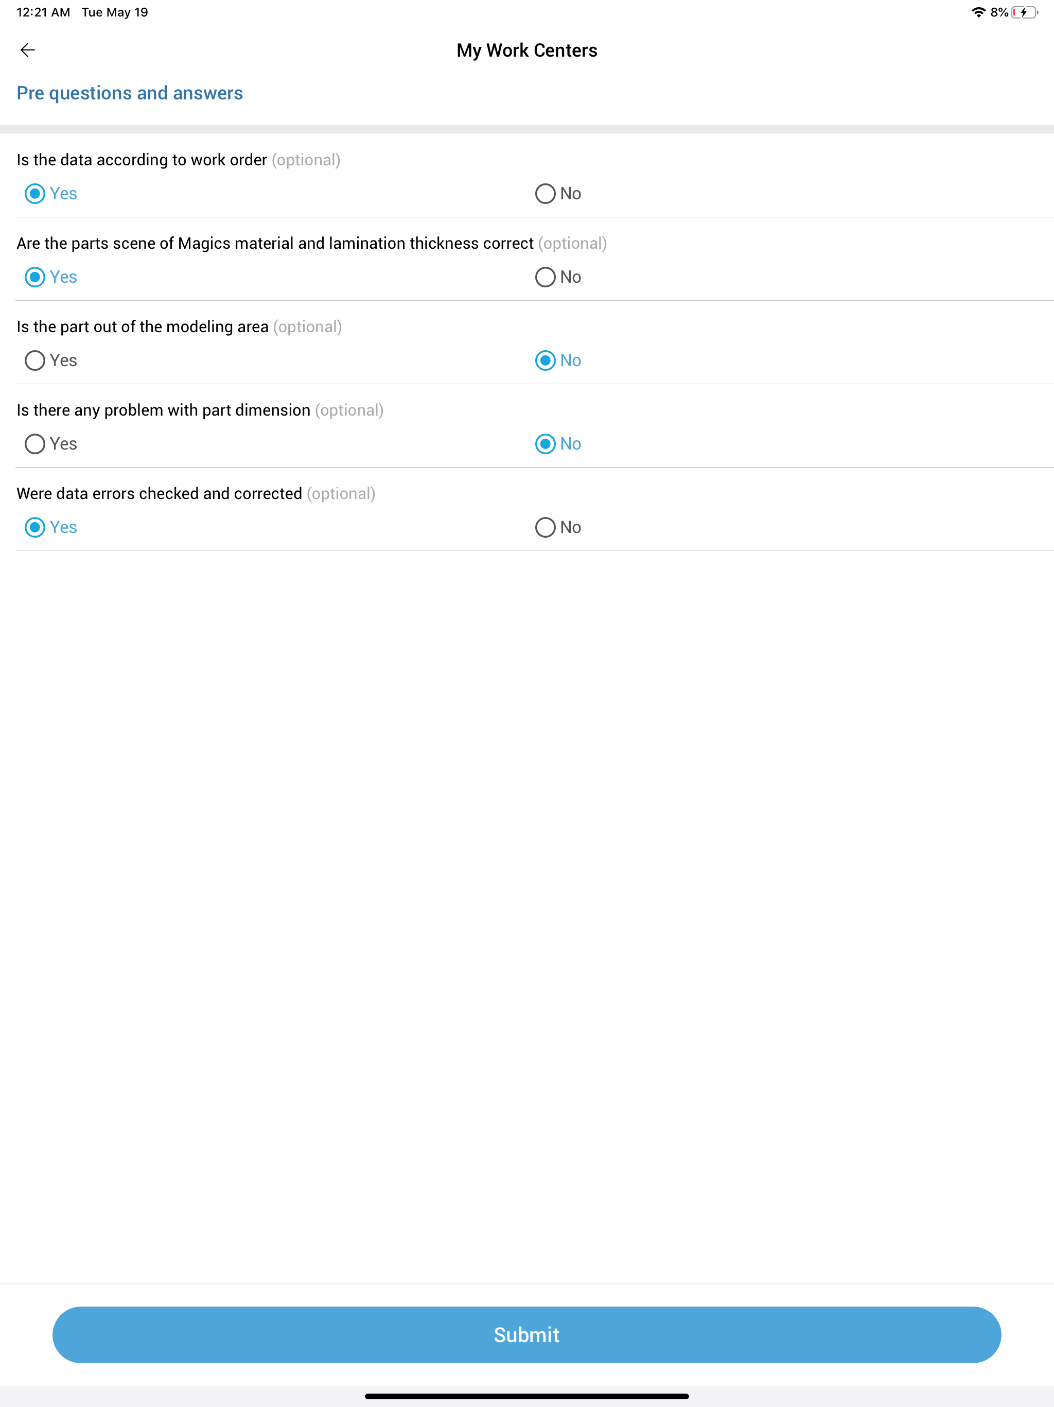Choose Yes for Magics material lamination thickness
The width and height of the screenshot is (1054, 1407).
click(50, 277)
